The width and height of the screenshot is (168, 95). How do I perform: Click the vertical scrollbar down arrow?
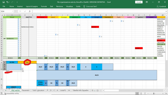pyautogui.click(x=166, y=88)
